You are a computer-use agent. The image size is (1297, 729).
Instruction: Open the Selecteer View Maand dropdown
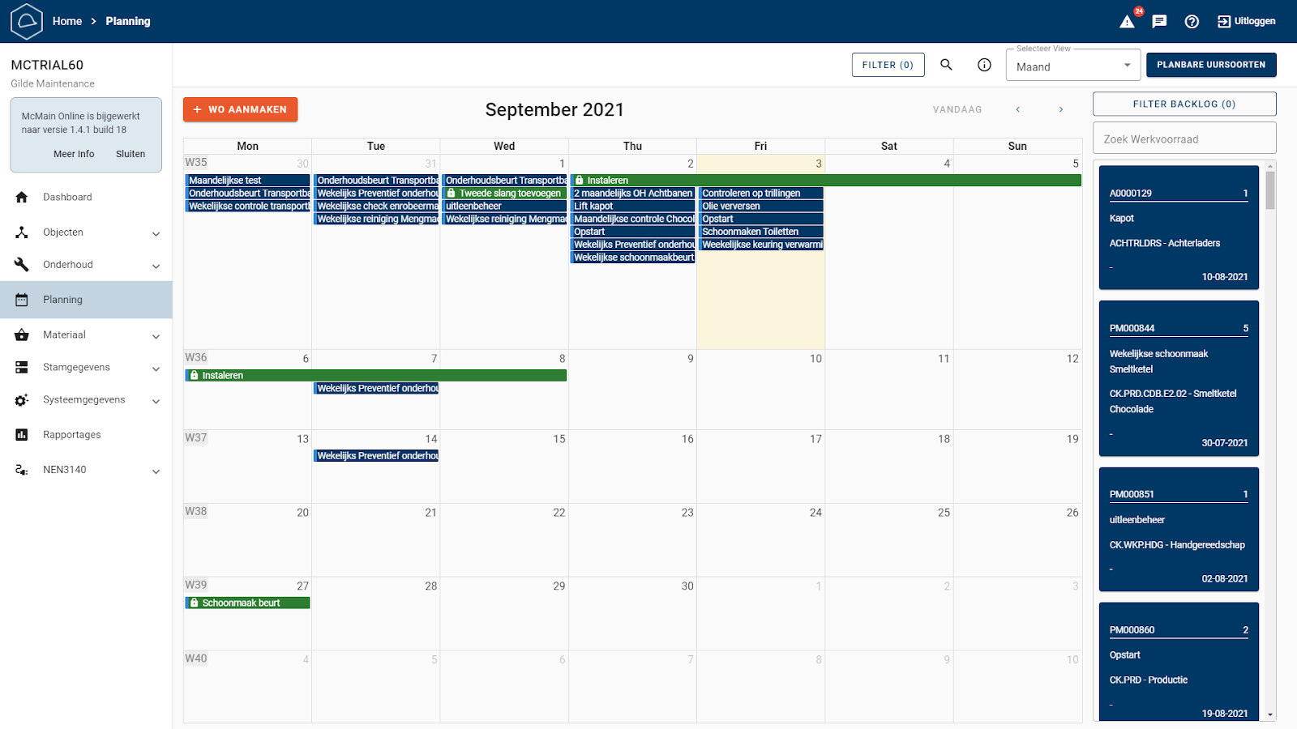pos(1072,66)
